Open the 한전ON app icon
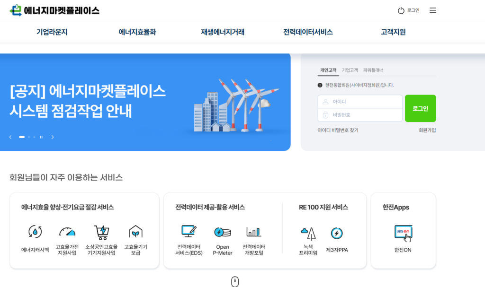The image size is (485, 287). click(x=403, y=234)
